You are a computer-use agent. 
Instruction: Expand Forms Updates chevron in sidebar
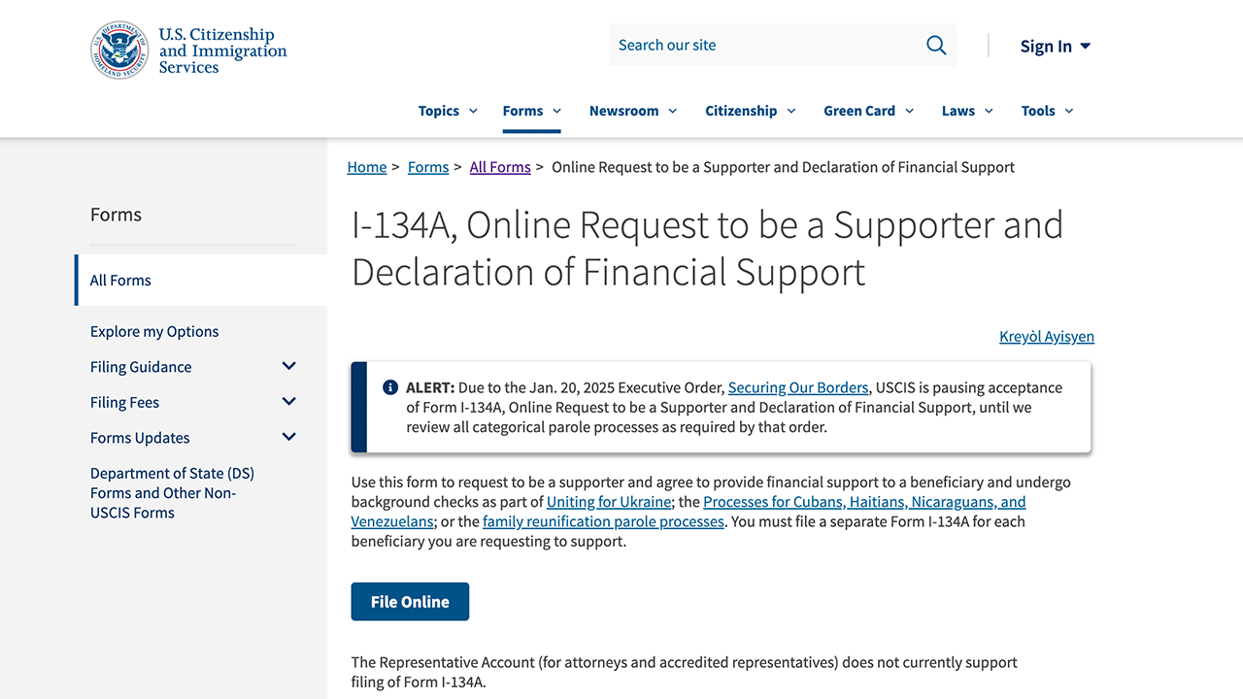pyautogui.click(x=288, y=437)
